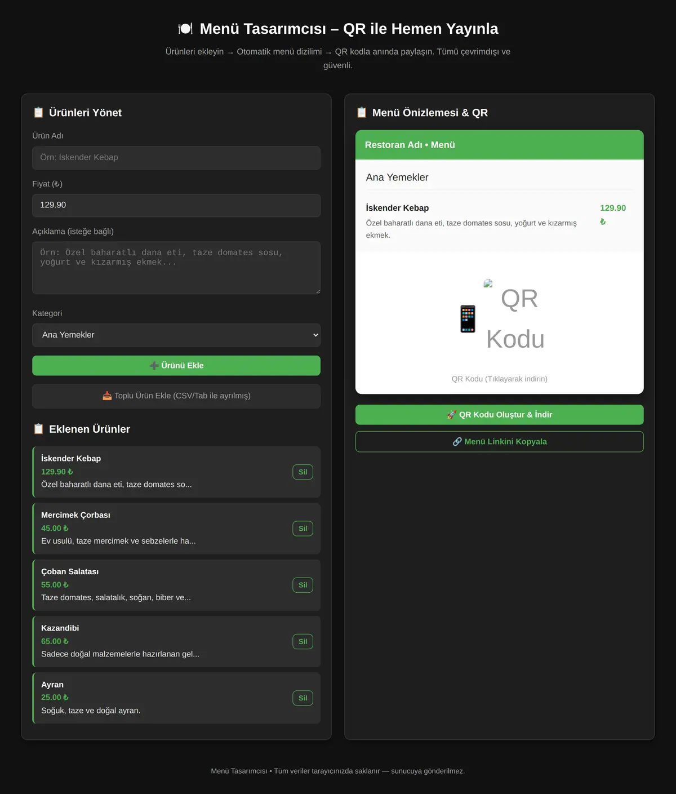Click the Ayran product name
The image size is (676, 794).
click(x=52, y=685)
